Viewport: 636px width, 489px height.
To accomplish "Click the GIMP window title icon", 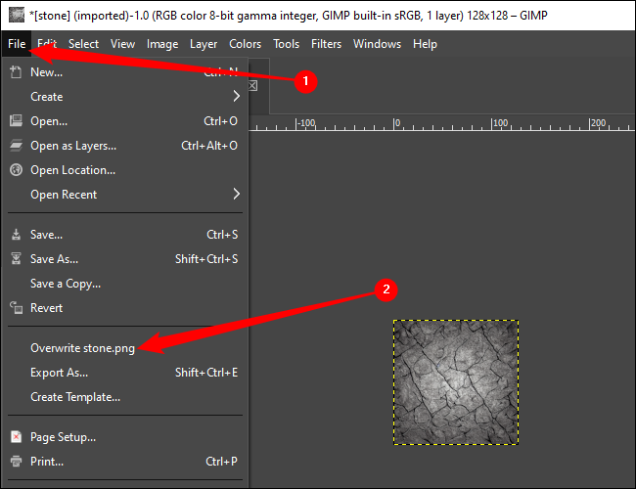I will (17, 15).
